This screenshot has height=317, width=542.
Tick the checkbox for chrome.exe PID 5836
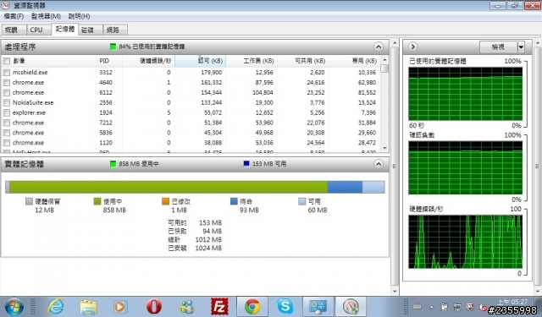[x=7, y=133]
